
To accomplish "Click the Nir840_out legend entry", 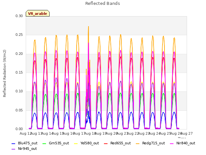I will click(x=183, y=143).
